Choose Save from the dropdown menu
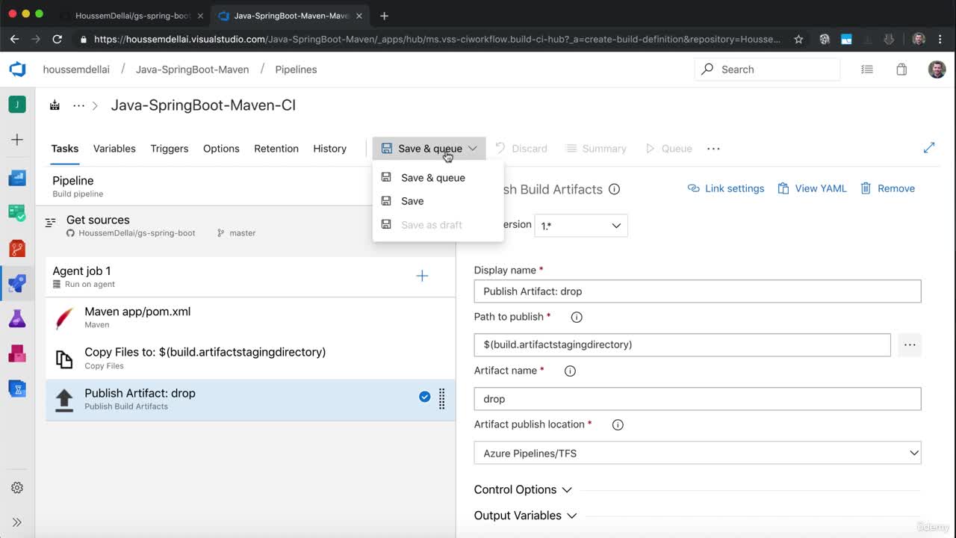956x538 pixels. (438, 201)
